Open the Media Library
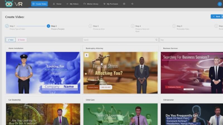223x125 pixels. [x=91, y=4]
